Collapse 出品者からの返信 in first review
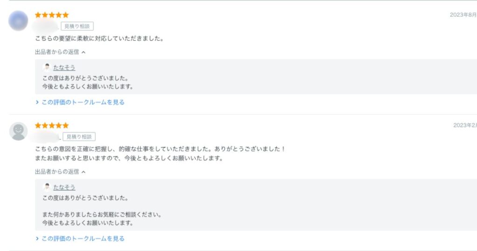 pos(60,52)
